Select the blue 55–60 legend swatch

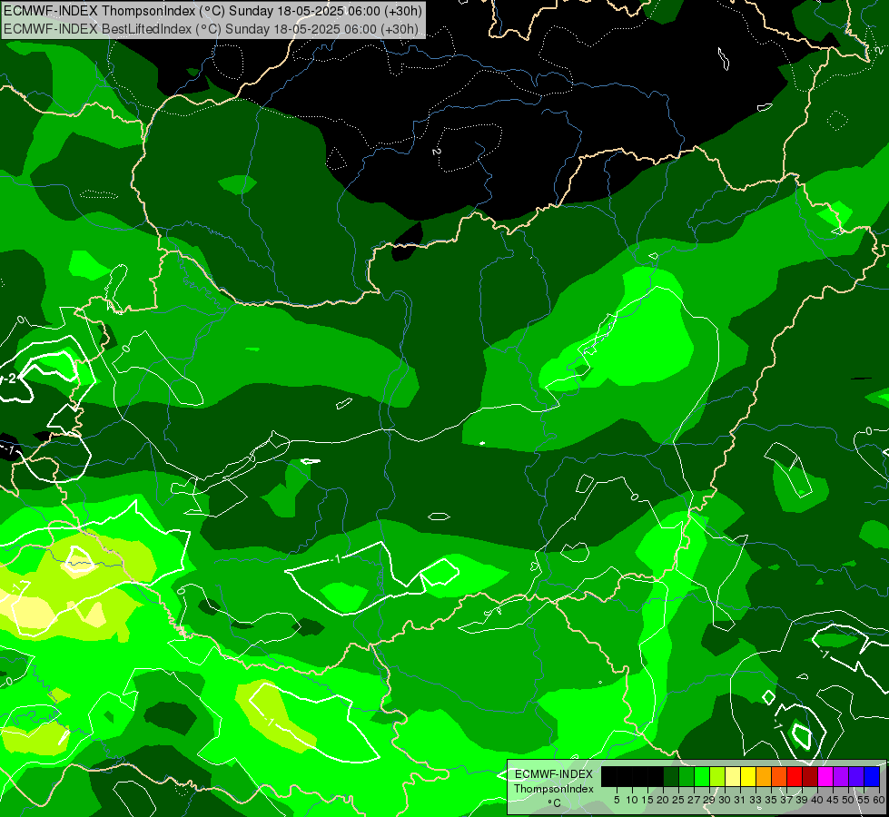872,776
